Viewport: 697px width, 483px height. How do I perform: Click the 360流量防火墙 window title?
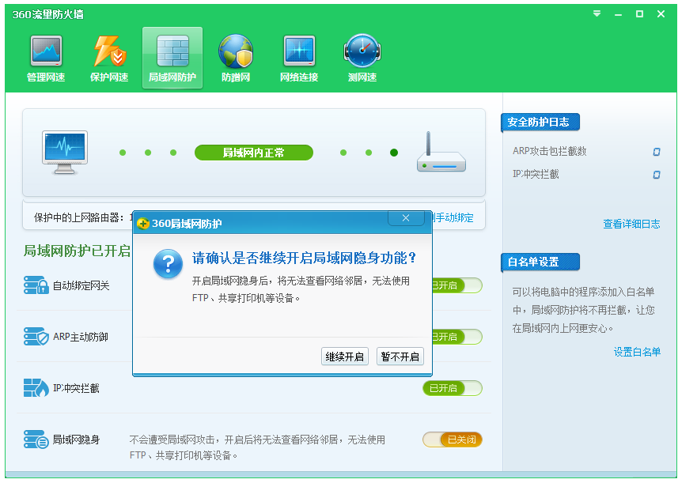click(x=48, y=14)
